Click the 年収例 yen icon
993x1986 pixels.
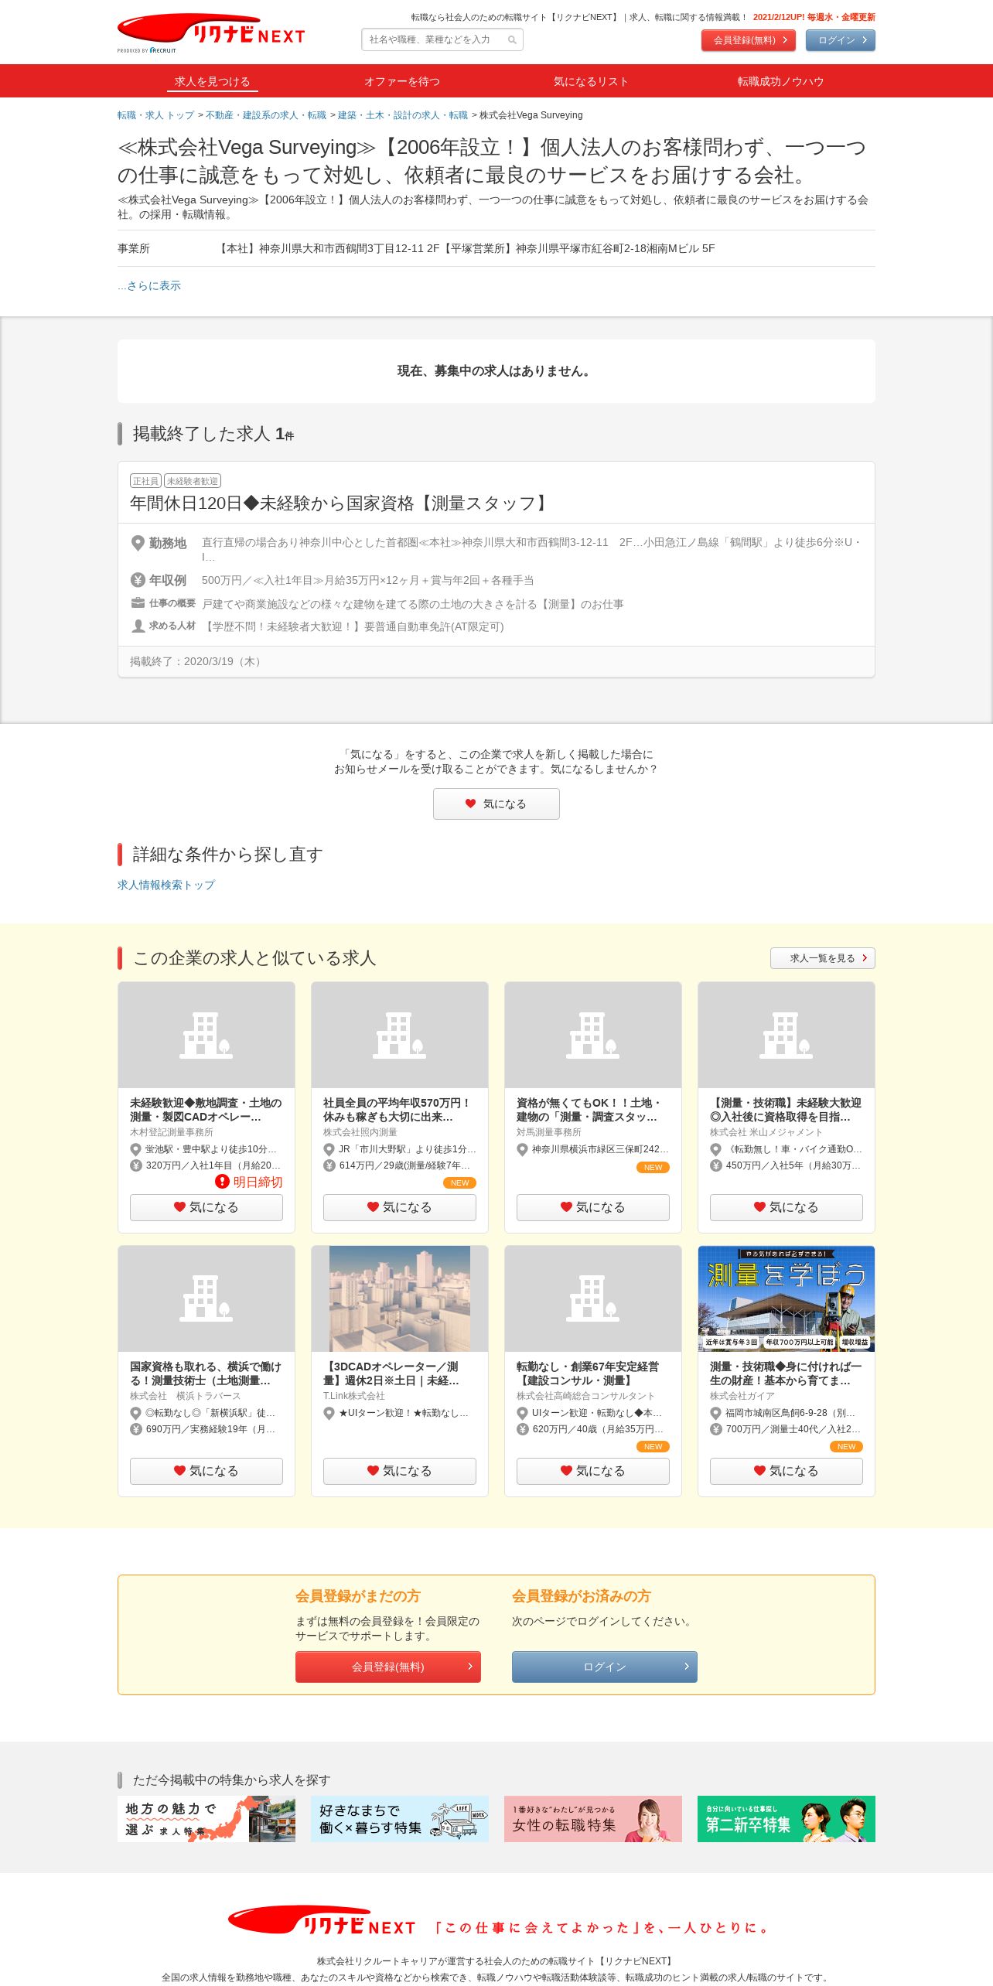click(x=138, y=580)
